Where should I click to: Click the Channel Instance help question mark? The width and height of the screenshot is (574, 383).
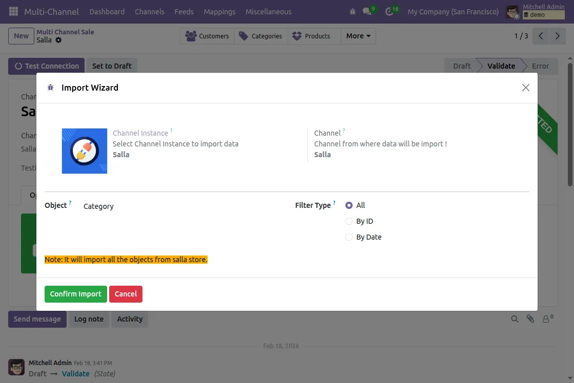(x=171, y=131)
